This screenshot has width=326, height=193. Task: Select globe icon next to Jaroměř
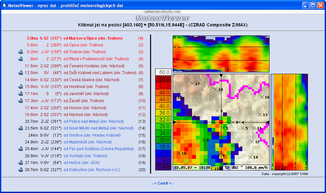click(x=20, y=93)
